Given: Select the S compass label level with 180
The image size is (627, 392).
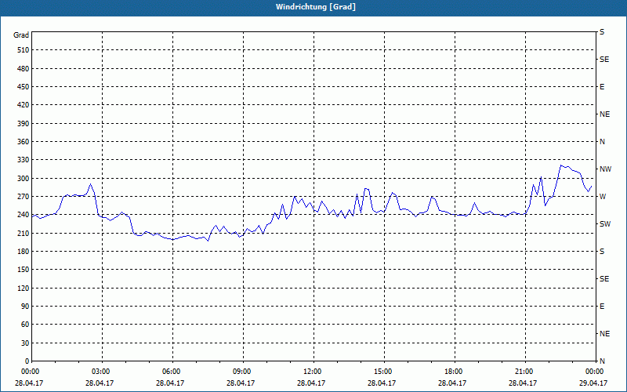Looking at the screenshot, I should tap(602, 252).
